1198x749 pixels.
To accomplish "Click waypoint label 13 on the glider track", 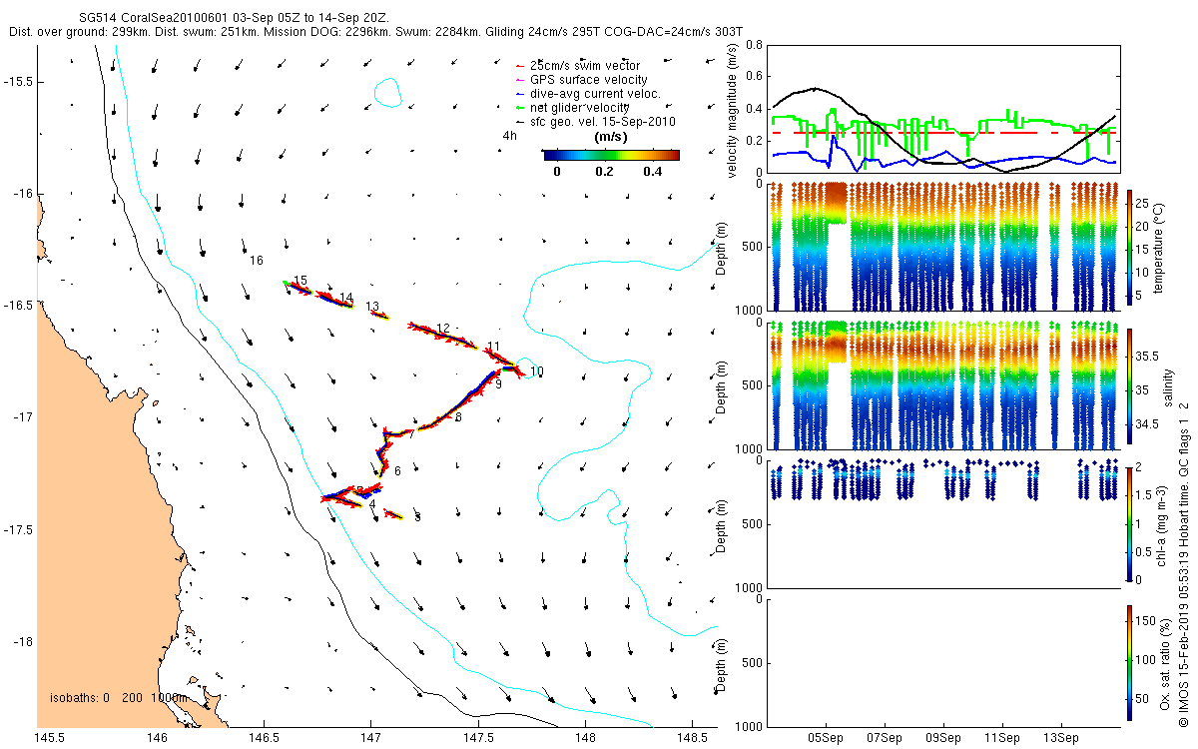I will point(372,307).
